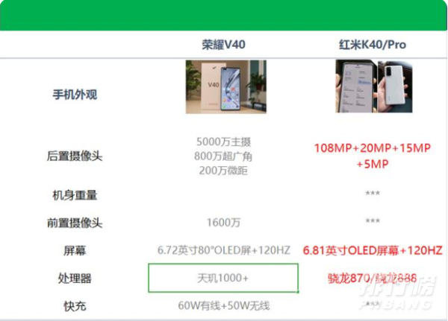Click the 60W有线+50W无线 charging spec
The width and height of the screenshot is (448, 321).
(x=224, y=306)
